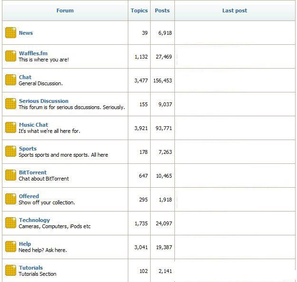The width and height of the screenshot is (297, 282).
Task: Click the waffle icon next to BitTorrent
Action: coord(11,175)
